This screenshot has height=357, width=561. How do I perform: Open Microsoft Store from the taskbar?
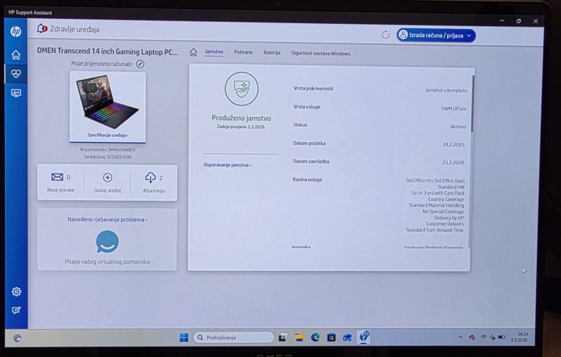[331, 337]
